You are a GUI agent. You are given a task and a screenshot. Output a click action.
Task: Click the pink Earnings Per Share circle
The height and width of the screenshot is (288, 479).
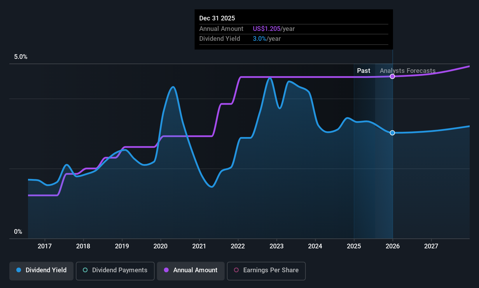click(236, 270)
